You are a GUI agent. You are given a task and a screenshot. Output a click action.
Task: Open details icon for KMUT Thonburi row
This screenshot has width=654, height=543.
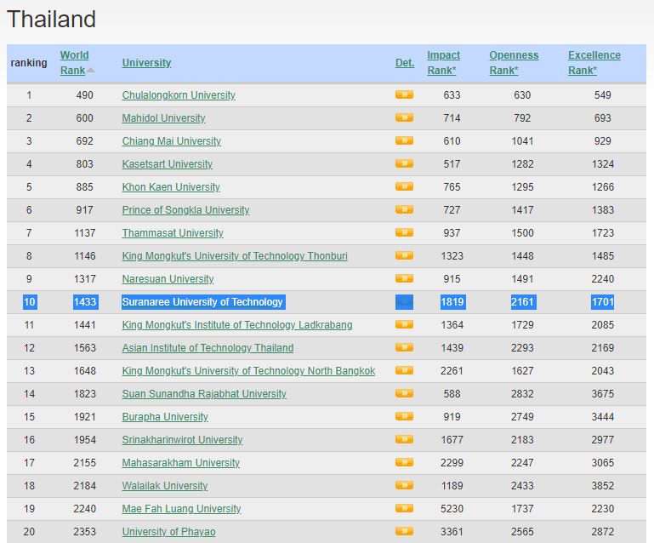tap(404, 255)
